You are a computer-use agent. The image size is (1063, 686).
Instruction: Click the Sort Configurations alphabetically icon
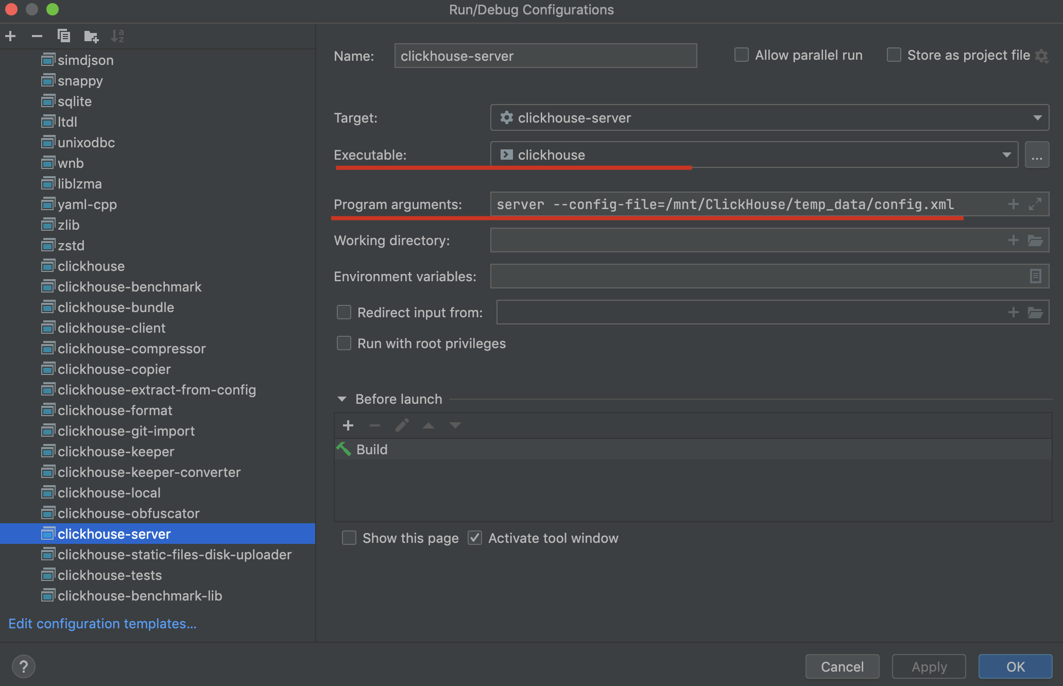point(118,36)
